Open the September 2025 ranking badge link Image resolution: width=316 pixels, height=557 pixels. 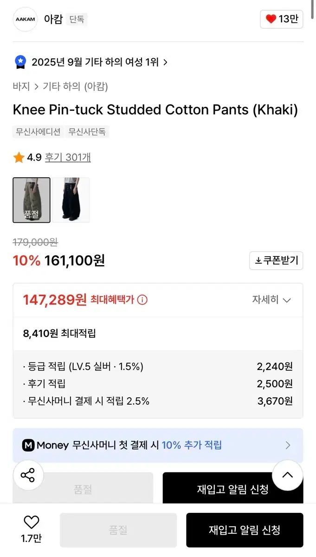pyautogui.click(x=99, y=62)
